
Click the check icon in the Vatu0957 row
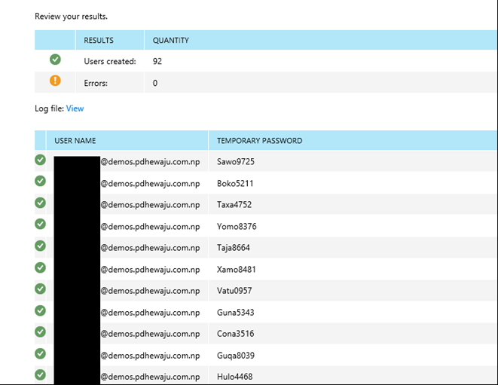41,289
